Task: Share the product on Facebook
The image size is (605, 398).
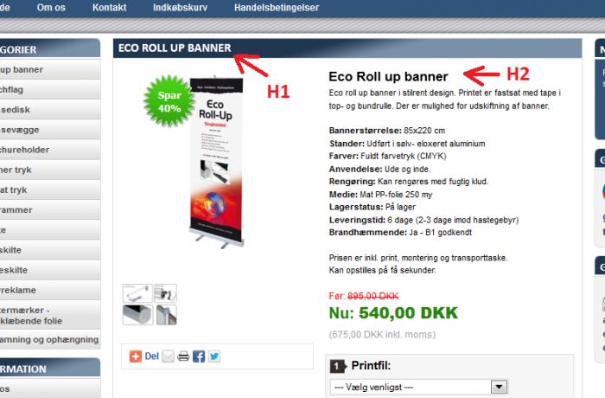Action: point(199,356)
